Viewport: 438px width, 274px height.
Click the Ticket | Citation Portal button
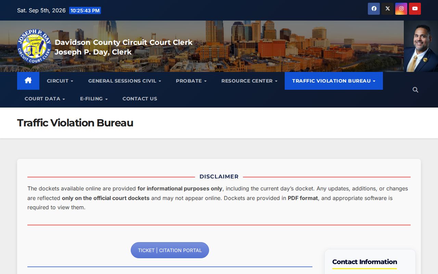click(170, 250)
